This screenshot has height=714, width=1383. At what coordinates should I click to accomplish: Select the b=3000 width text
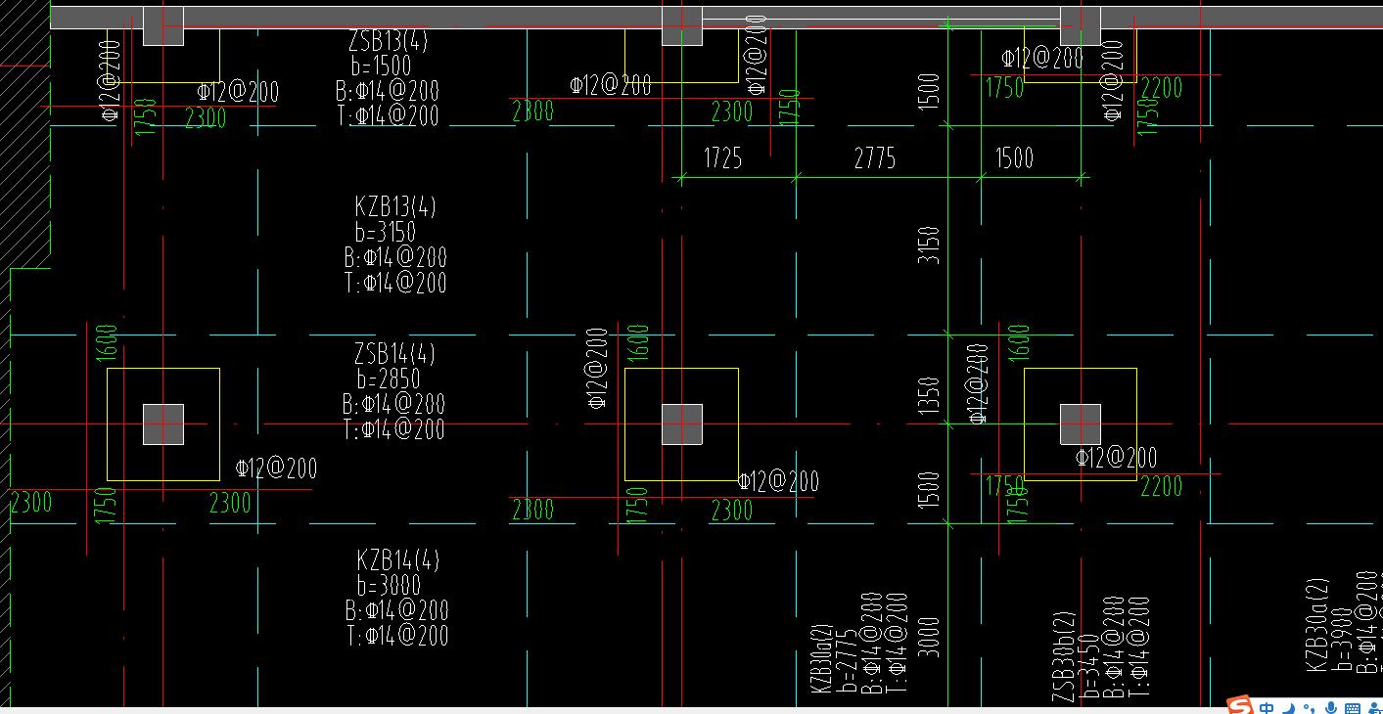(390, 586)
